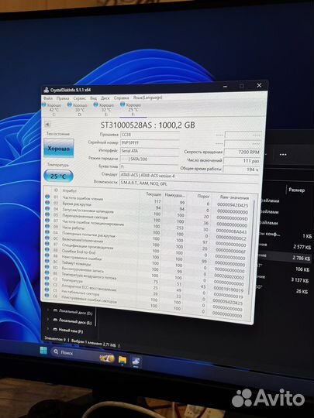This screenshot has width=314, height=418.
Task: Click the Текущее column header
Action: (154, 194)
